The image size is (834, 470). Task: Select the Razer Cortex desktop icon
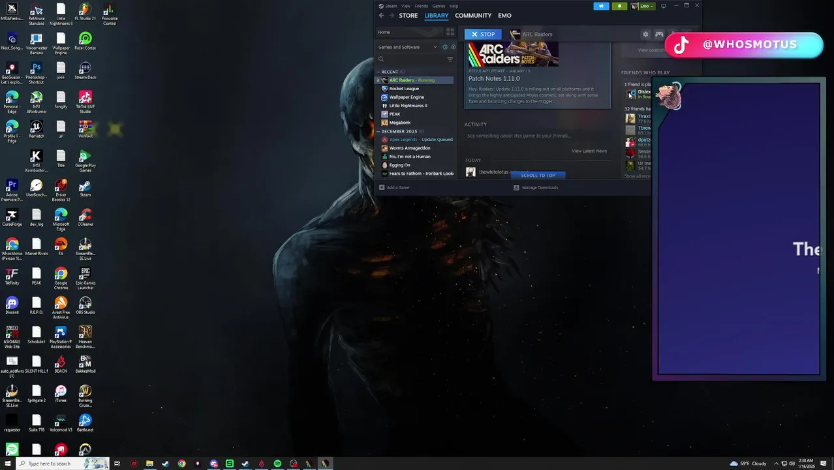click(85, 42)
